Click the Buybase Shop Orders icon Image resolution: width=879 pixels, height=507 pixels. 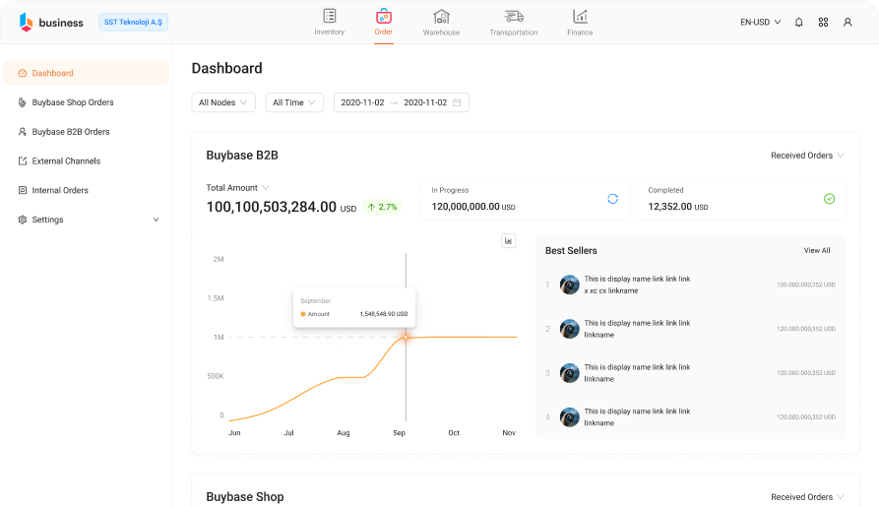point(23,102)
